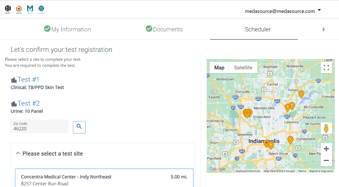
Task: Click Noblesville label on the map
Action: point(295,66)
